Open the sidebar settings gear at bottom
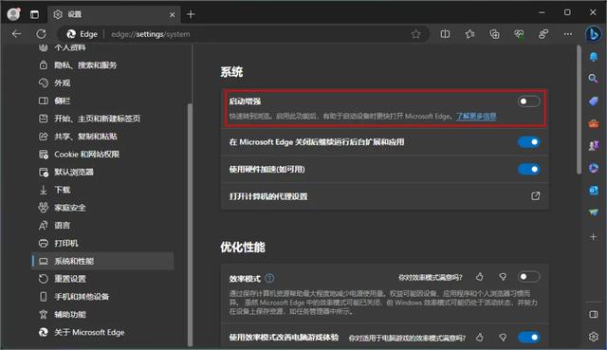Image resolution: width=607 pixels, height=350 pixels. tap(593, 337)
